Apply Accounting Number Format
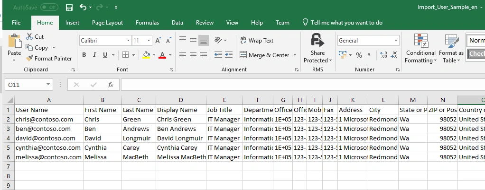Viewport: 485px width, 190px height. coord(343,55)
